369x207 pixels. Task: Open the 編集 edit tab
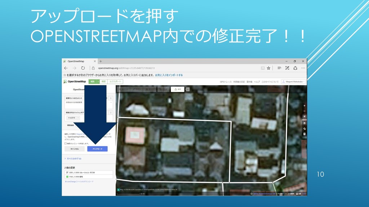93,82
